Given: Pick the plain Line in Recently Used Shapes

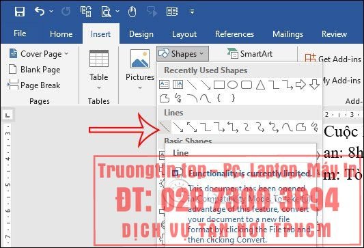Looking at the screenshot, I should 192,85.
